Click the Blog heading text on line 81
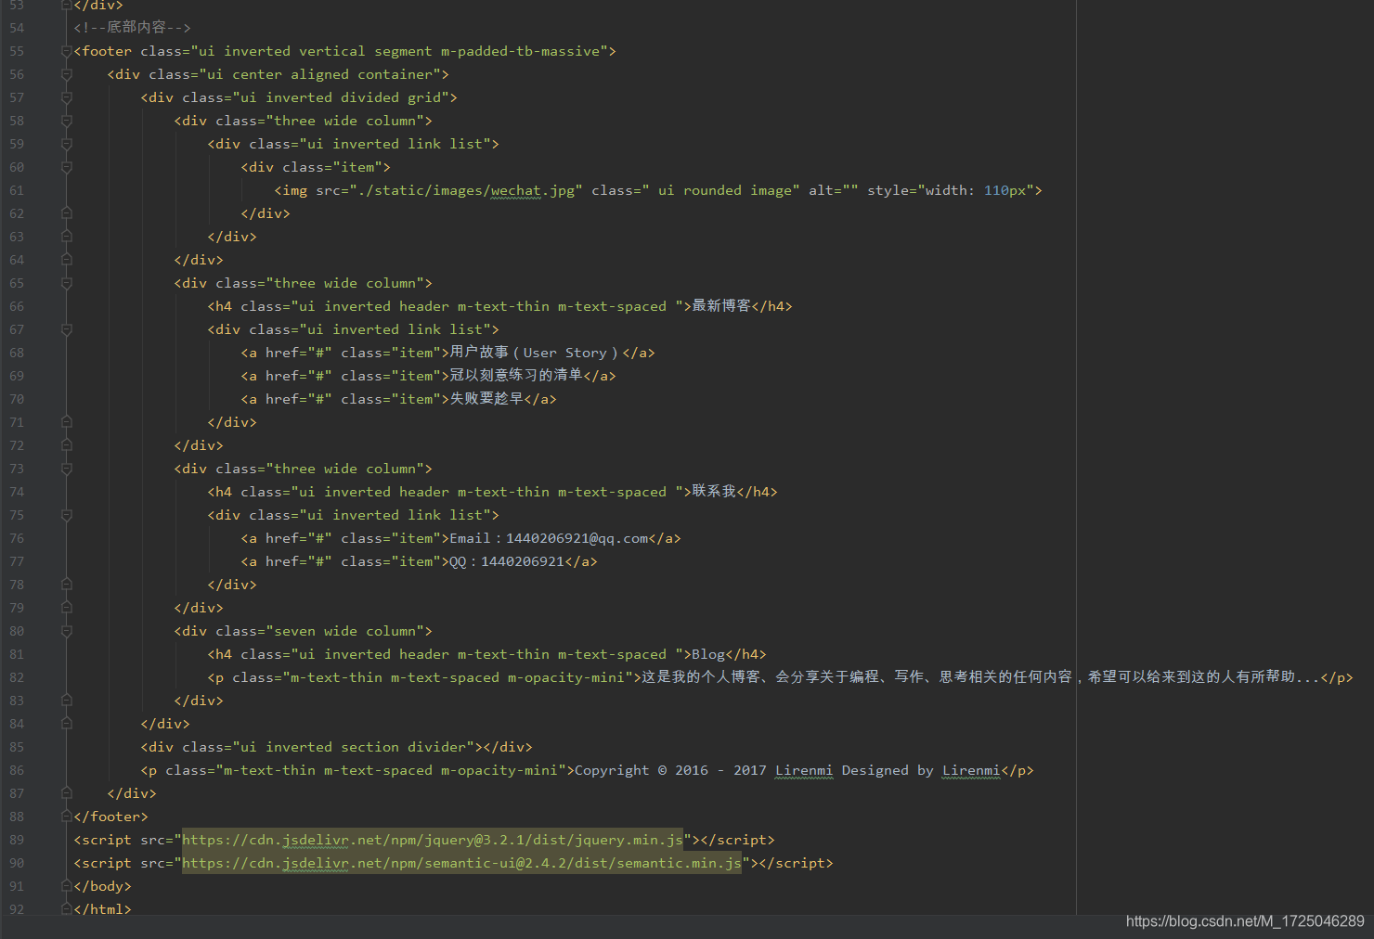This screenshot has width=1374, height=939. coord(708,654)
